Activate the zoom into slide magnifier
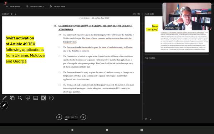Image resolution: width=214 pixels, height=134 pixels. point(20,98)
